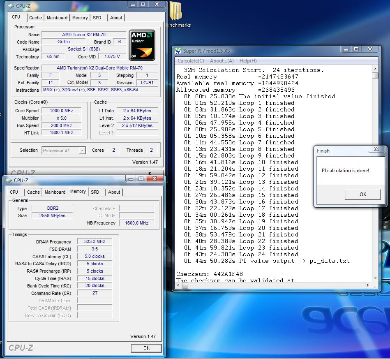Click the Multiplier value x 5.0

61,118
